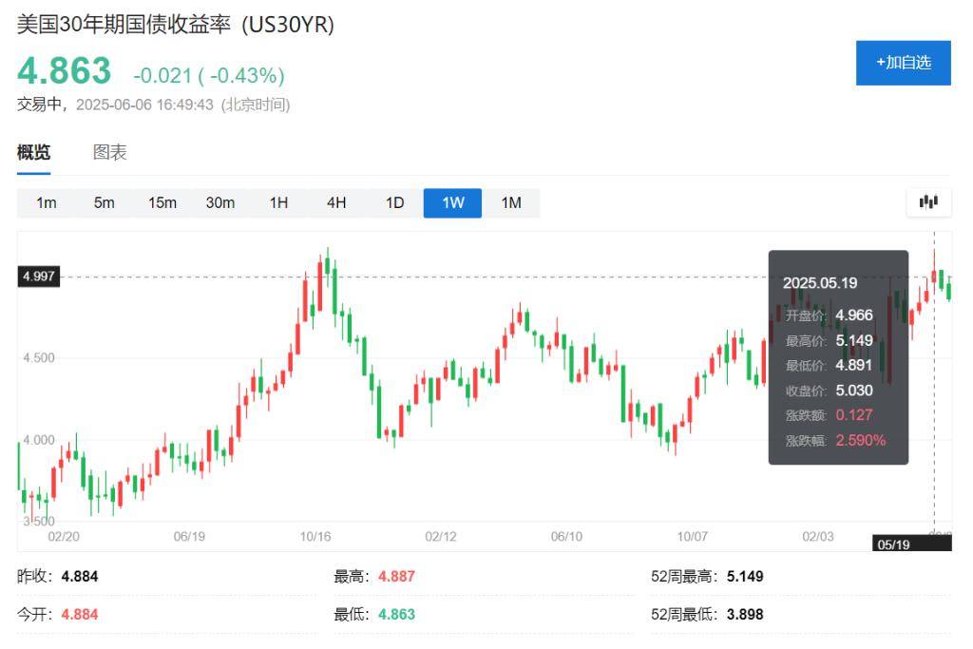Switch to the 4H interval

click(x=336, y=202)
